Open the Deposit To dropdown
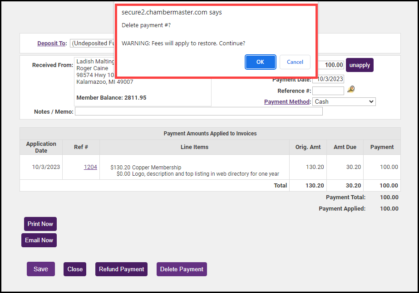 tap(93, 43)
